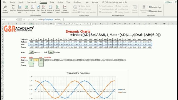The width and height of the screenshot is (178, 100).
Task: Open the Text functions library
Action: tap(38, 9)
